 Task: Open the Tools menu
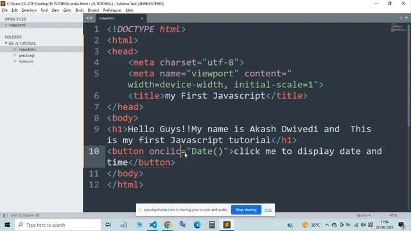pos(80,10)
